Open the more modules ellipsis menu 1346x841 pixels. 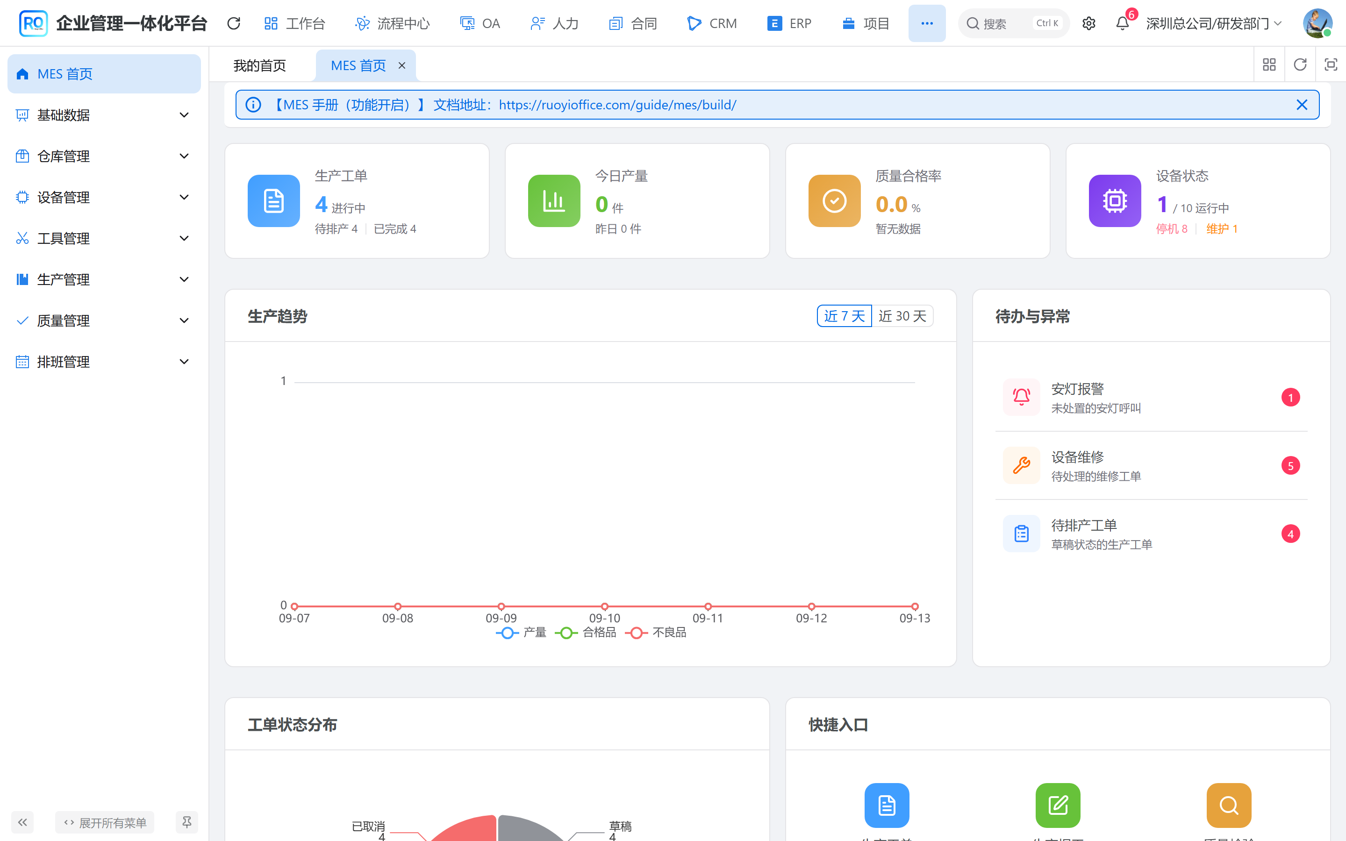click(927, 23)
